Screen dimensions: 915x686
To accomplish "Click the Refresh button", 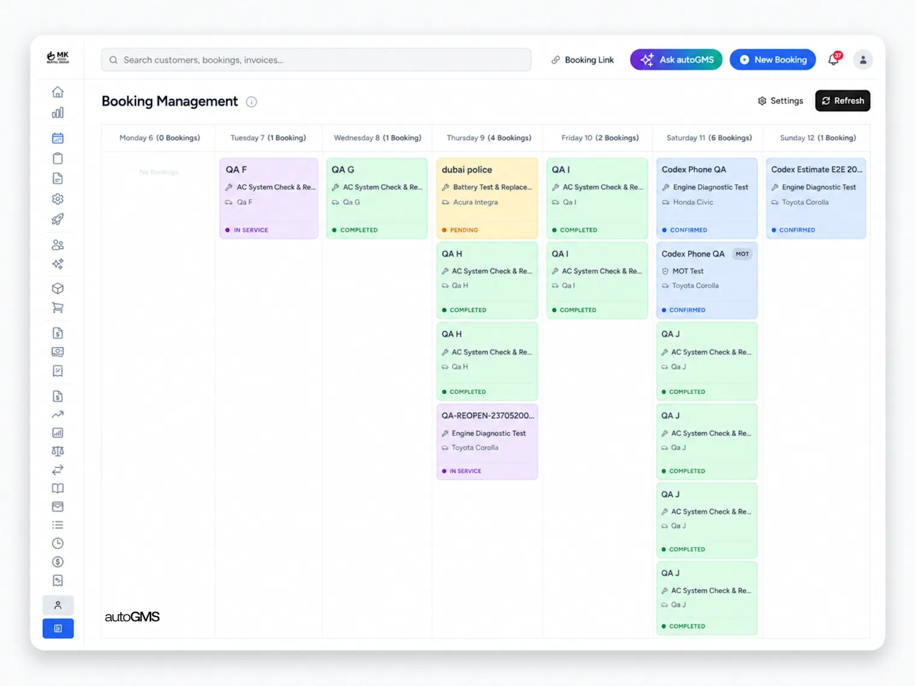I will [843, 100].
